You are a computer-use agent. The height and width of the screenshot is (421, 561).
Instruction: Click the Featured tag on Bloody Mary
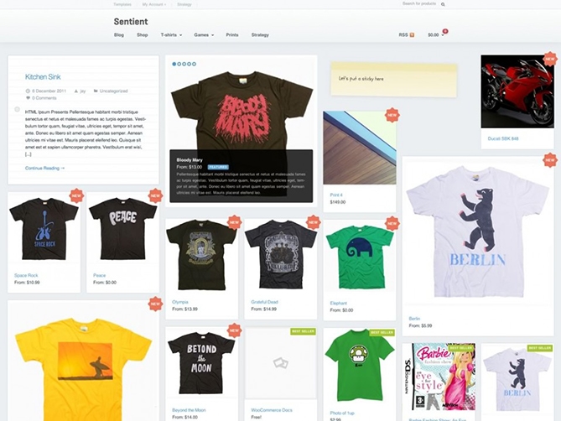tap(217, 167)
